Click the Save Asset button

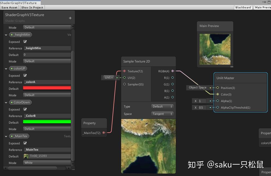pos(10,7)
